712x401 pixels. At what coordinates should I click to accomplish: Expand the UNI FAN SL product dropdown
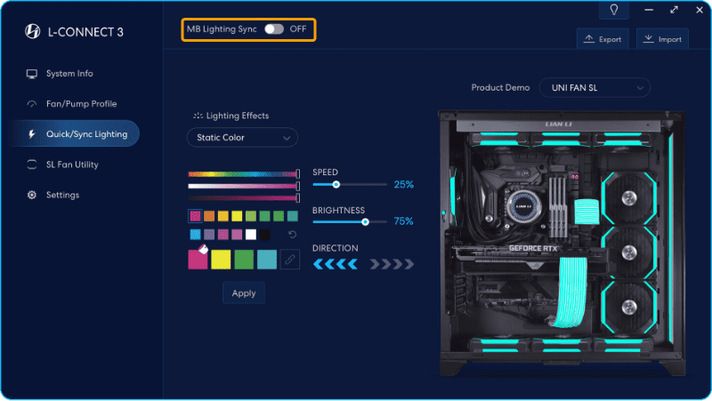[595, 87]
